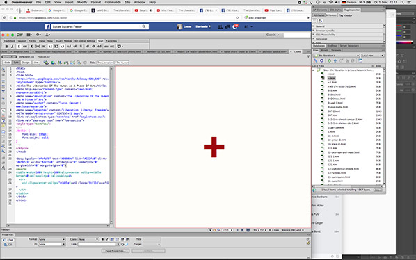Open the Target dropdown in Properties
416x260 pixels.
152,244
